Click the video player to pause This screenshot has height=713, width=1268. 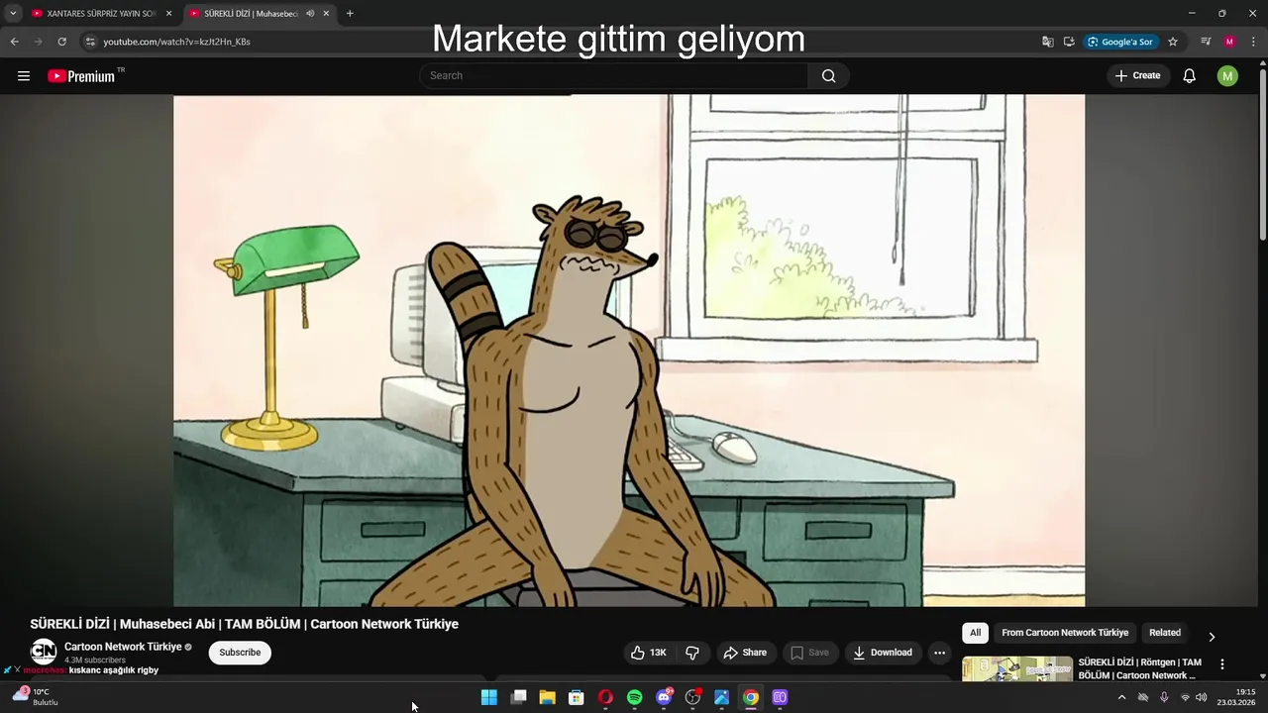pos(629,351)
